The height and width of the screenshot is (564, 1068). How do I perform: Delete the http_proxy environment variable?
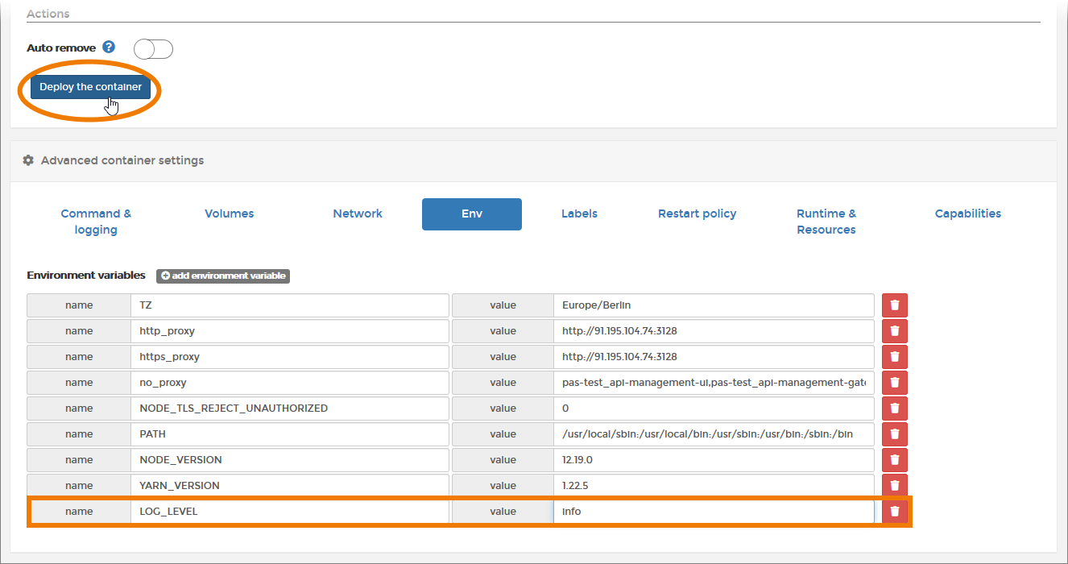(x=894, y=331)
